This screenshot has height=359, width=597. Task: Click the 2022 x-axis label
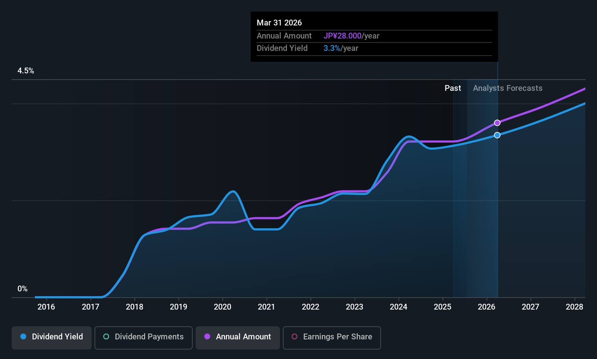tap(310, 307)
